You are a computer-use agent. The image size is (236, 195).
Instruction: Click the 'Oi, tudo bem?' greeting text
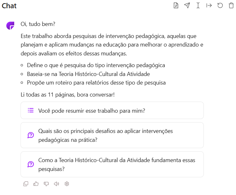(x=38, y=24)
